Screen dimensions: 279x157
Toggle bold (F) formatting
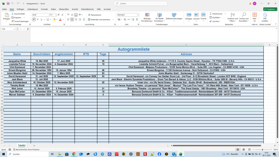click(x=34, y=20)
